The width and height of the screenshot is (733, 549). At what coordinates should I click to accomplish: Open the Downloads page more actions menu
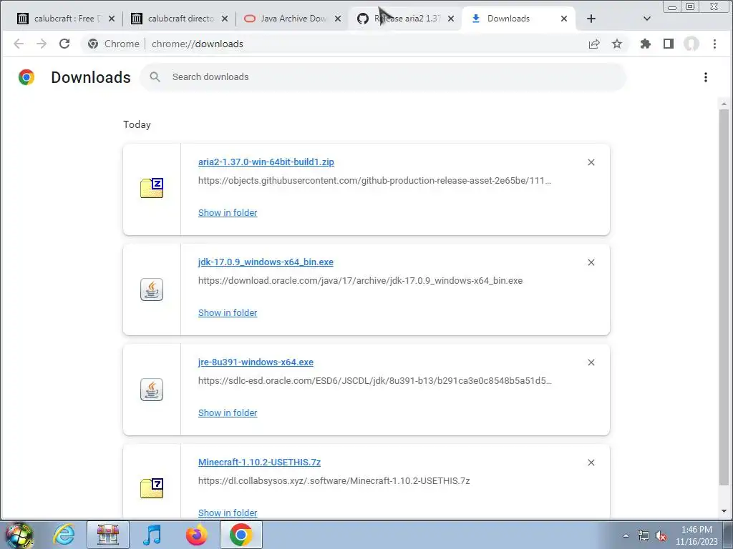(705, 77)
